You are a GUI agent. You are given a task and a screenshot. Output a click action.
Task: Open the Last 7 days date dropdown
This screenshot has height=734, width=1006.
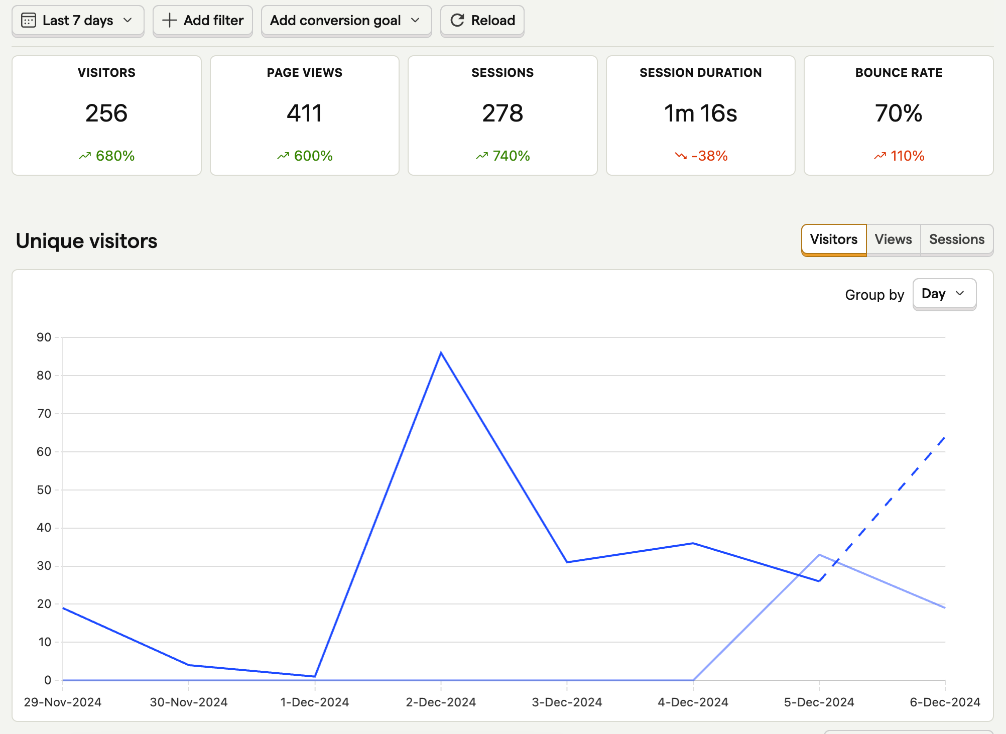78,21
